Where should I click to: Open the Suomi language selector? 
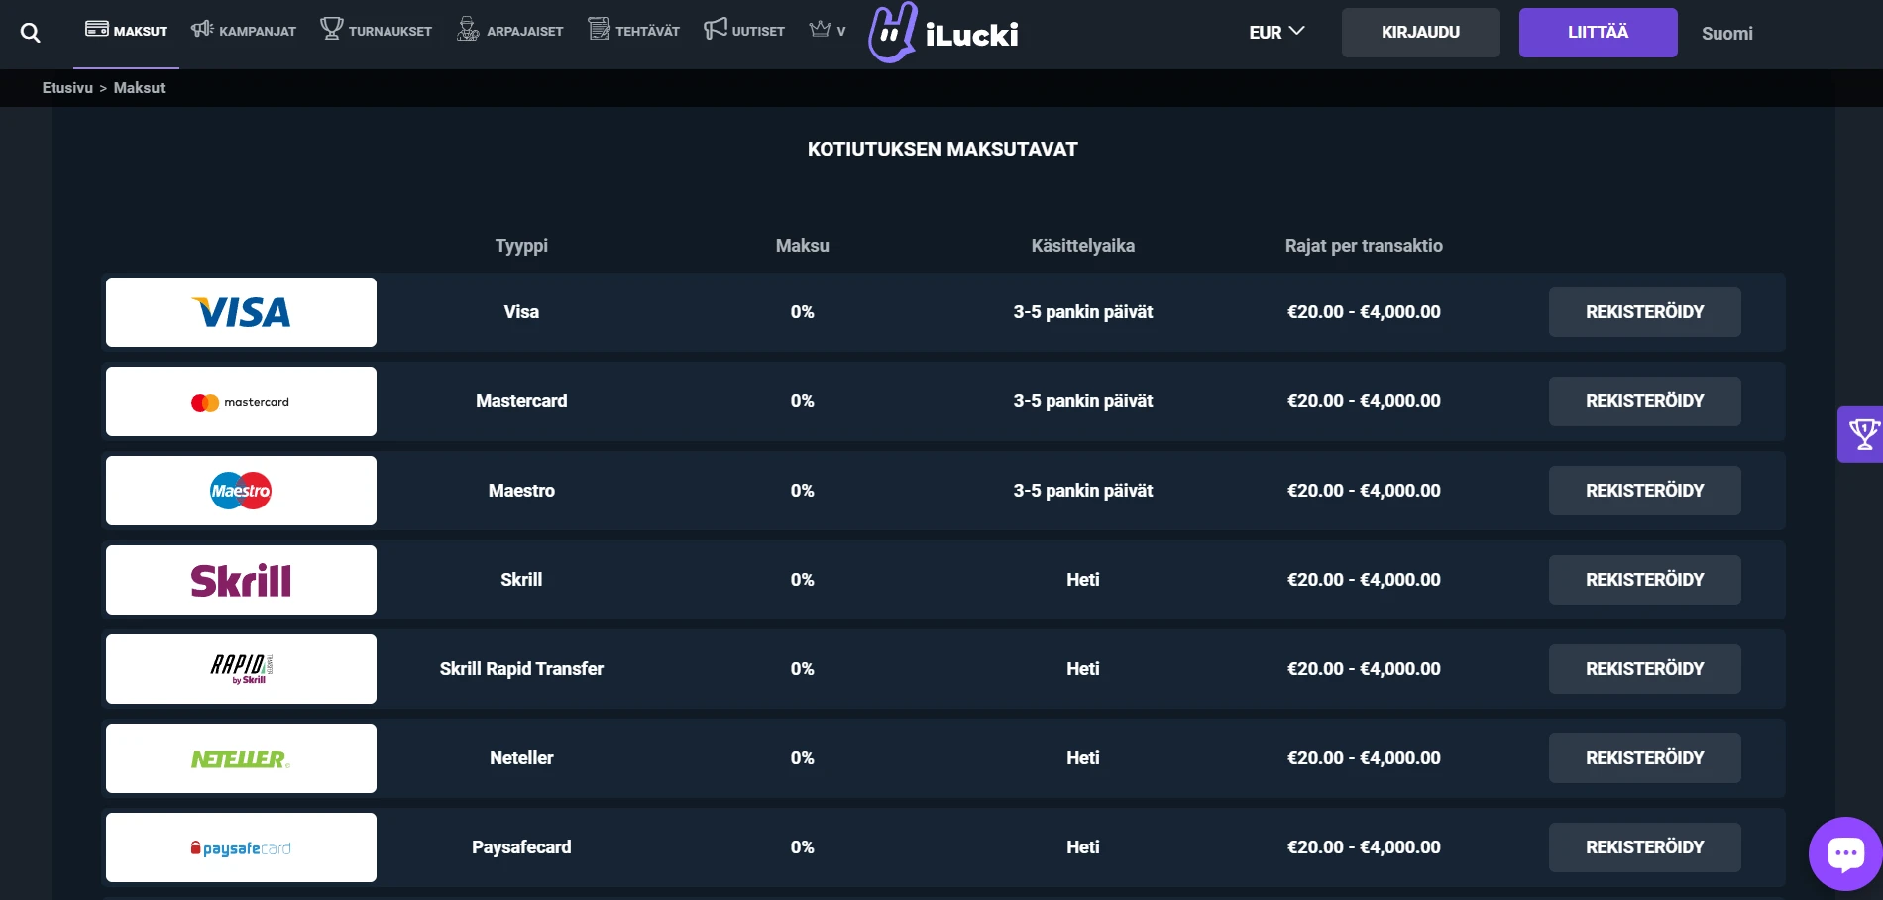click(1726, 33)
